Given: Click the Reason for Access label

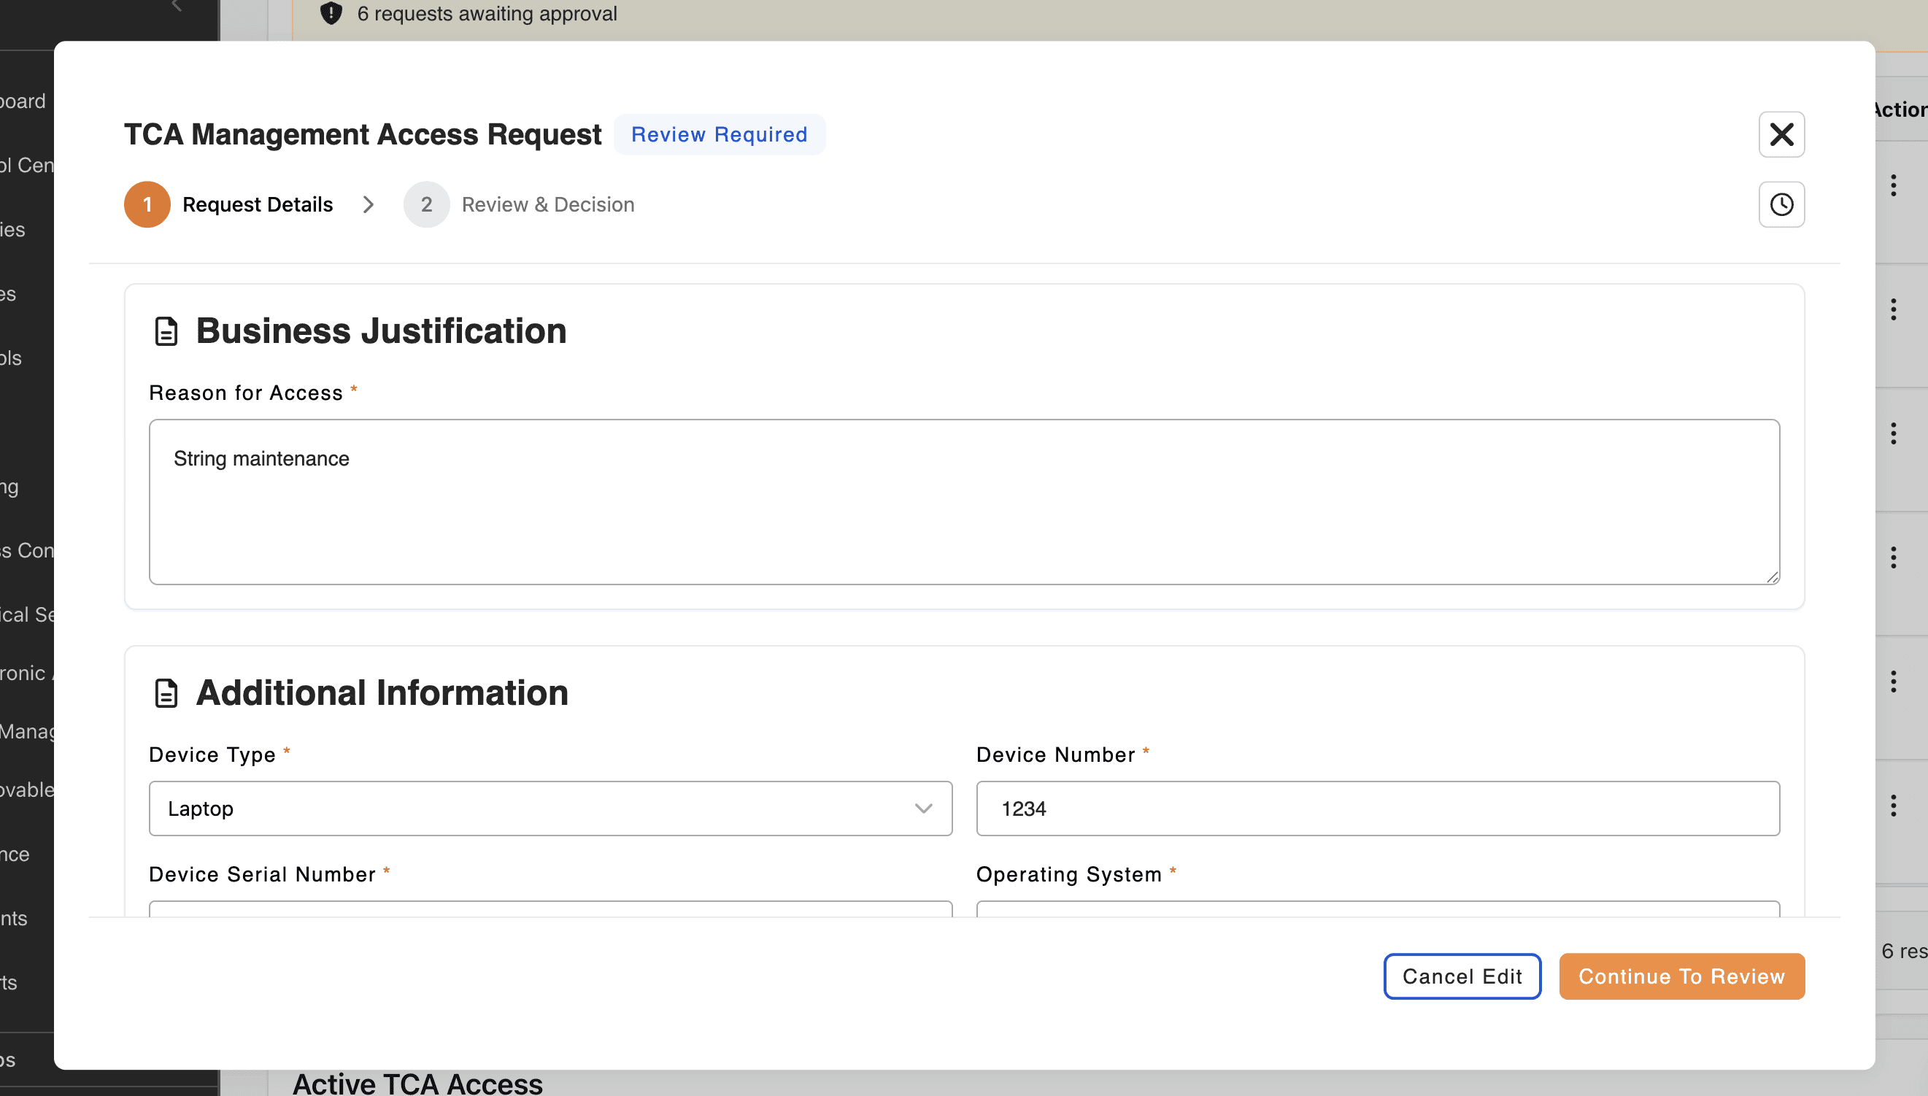Looking at the screenshot, I should [246, 393].
